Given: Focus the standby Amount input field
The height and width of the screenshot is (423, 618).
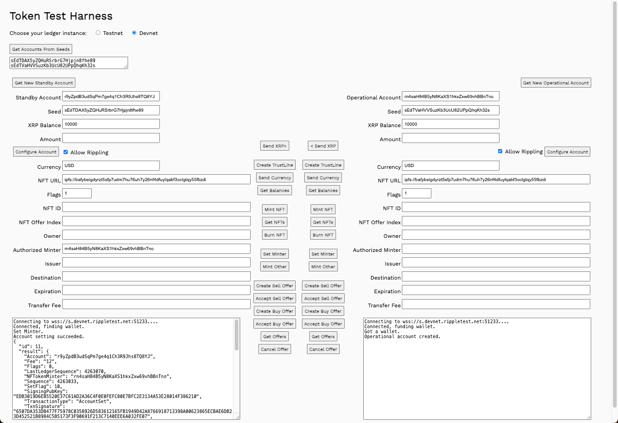Looking at the screenshot, I should tap(111, 138).
